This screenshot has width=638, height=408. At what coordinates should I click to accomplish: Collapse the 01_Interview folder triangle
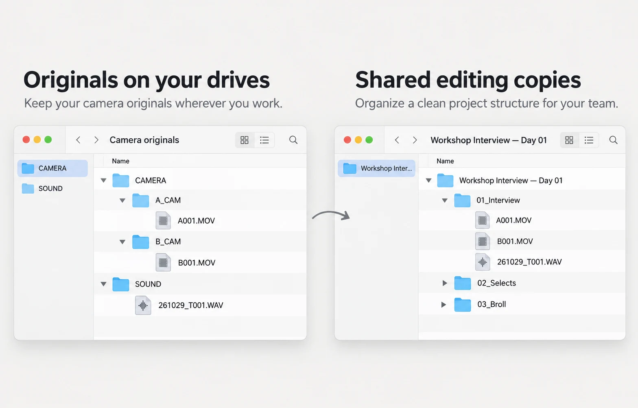coord(445,200)
